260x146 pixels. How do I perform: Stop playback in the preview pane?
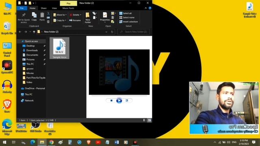tap(111, 101)
